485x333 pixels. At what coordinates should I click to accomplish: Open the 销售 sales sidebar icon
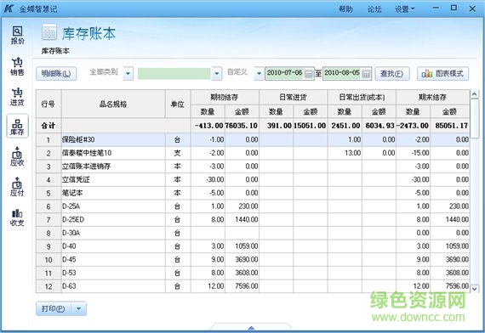[17, 66]
